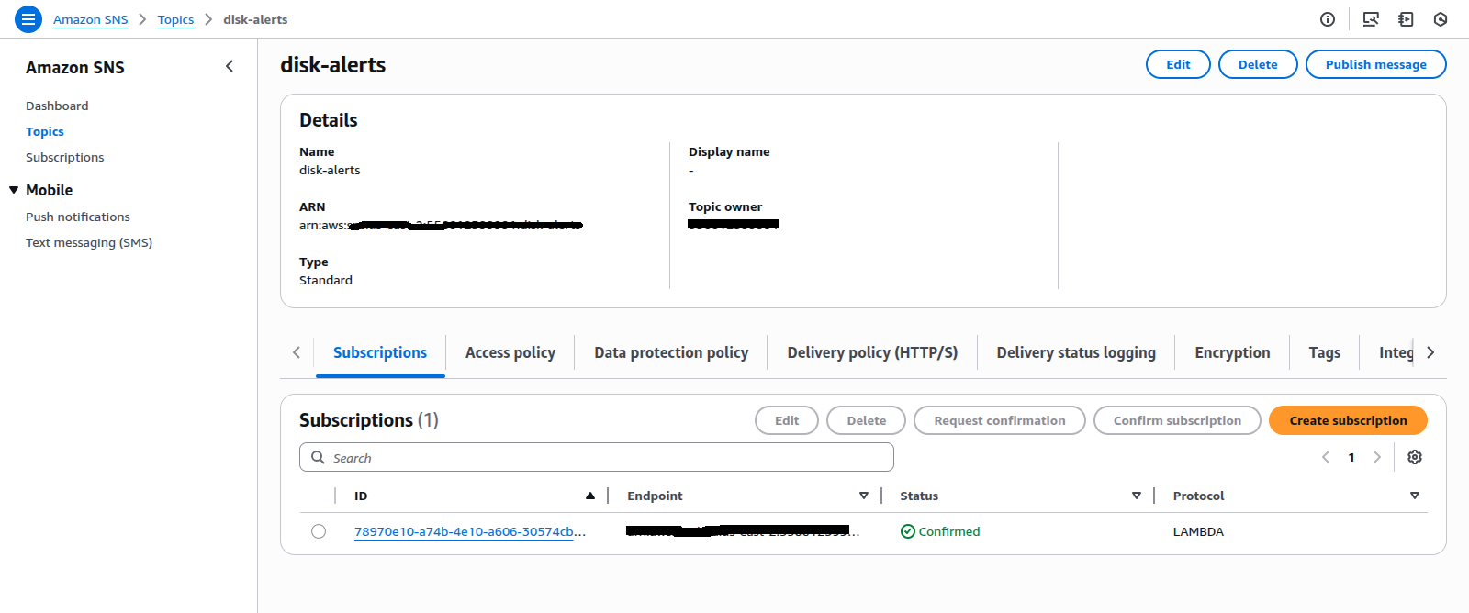Click page number 1 in pagination
This screenshot has width=1469, height=613.
pos(1351,457)
